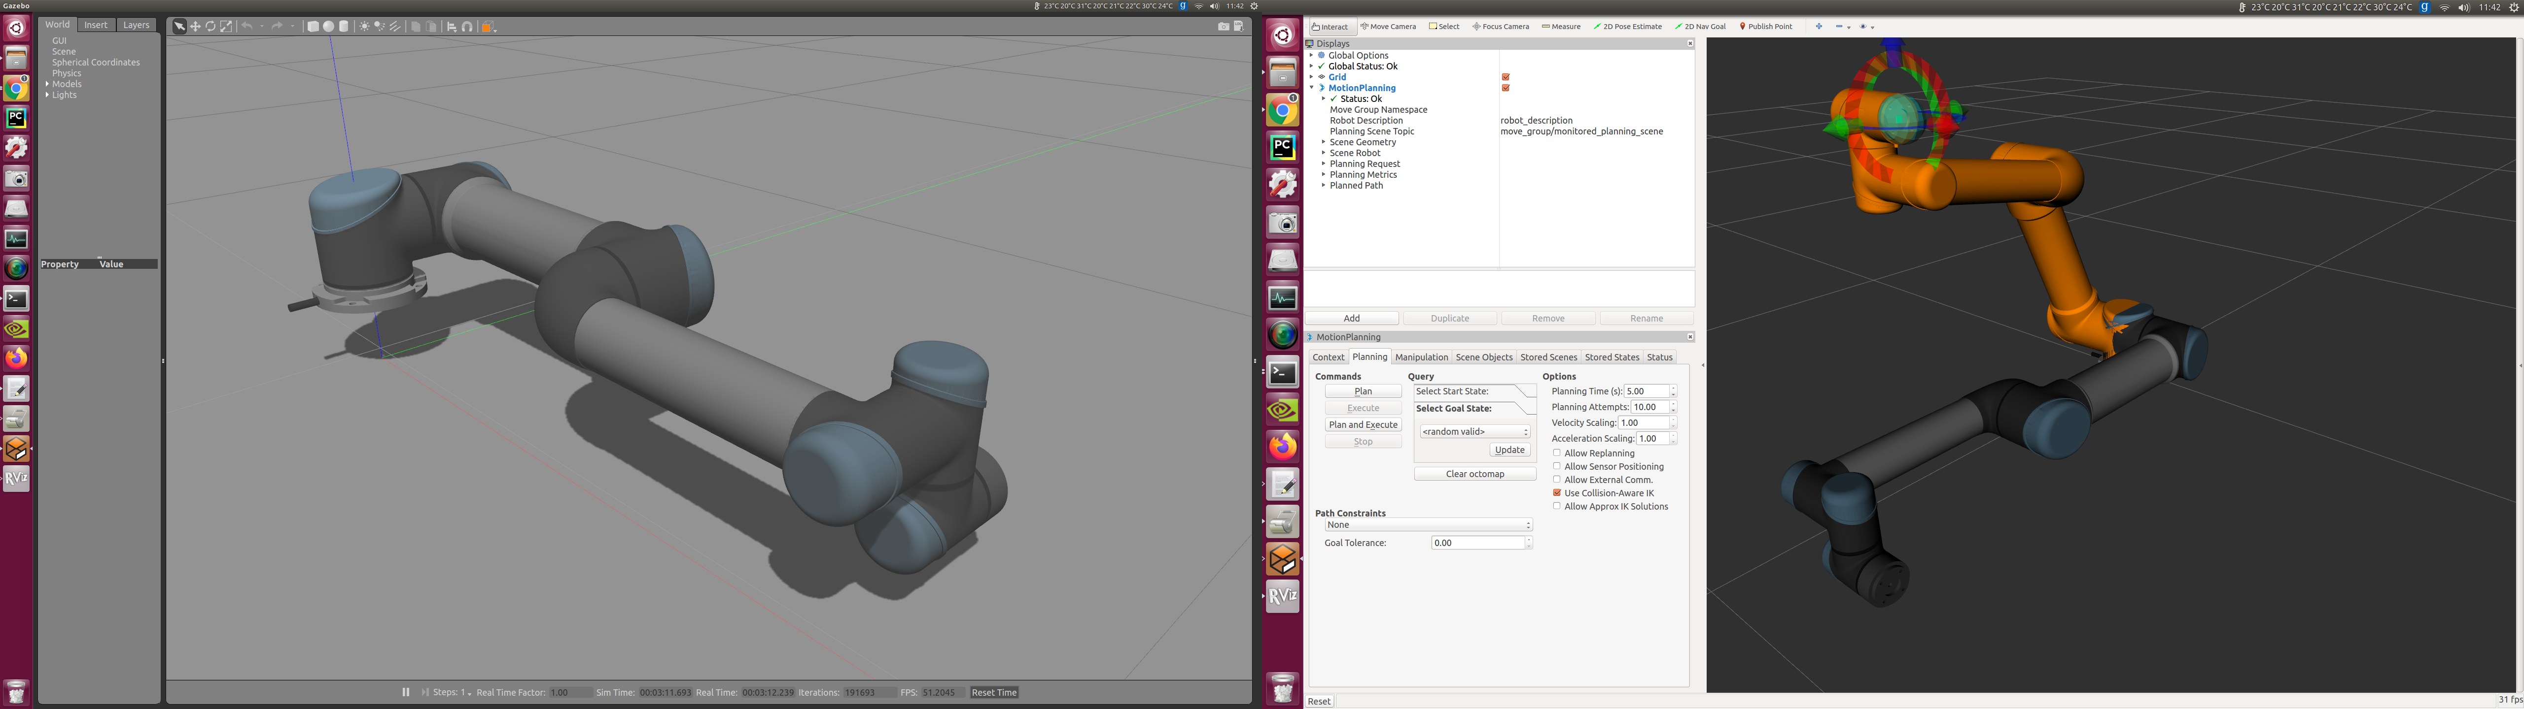Open the Manipulation tab in MotionPlanning panel

pos(1421,357)
